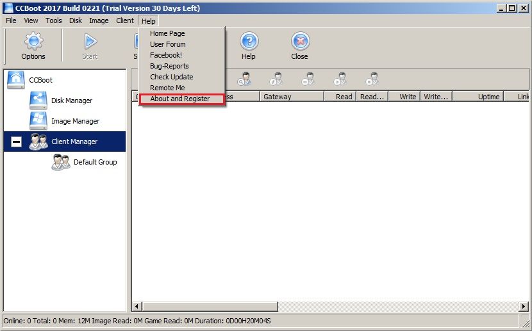Open the Options gear toolbar button
This screenshot has height=331, width=532.
(x=33, y=45)
